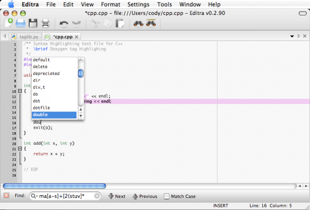Click into the Find search field
Image resolution: width=310 pixels, height=210 pixels.
(65, 196)
